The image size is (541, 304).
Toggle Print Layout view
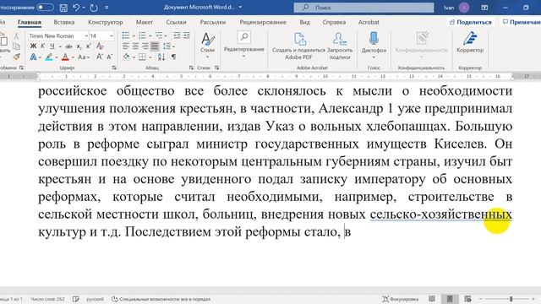(x=450, y=299)
